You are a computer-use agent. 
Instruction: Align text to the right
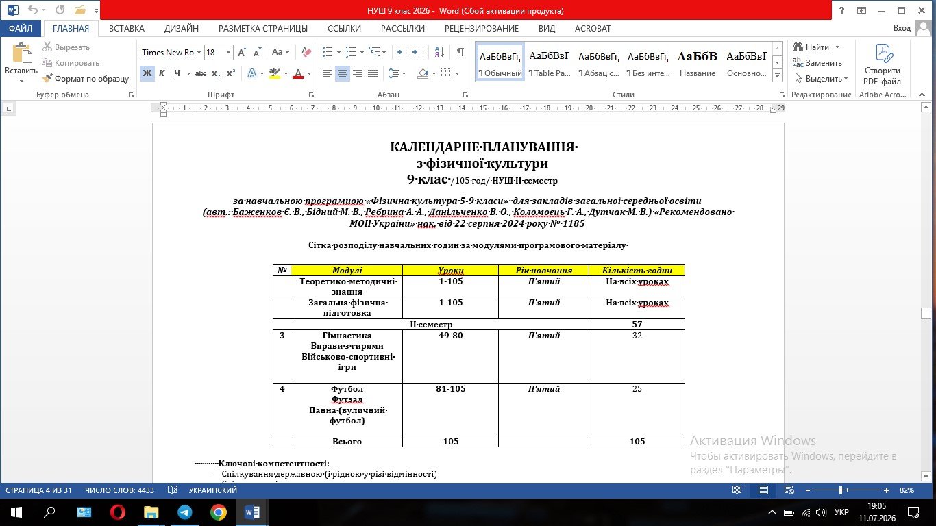tap(358, 73)
